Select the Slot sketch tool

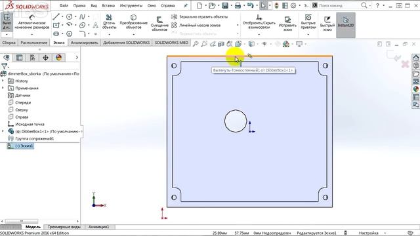tap(56, 33)
